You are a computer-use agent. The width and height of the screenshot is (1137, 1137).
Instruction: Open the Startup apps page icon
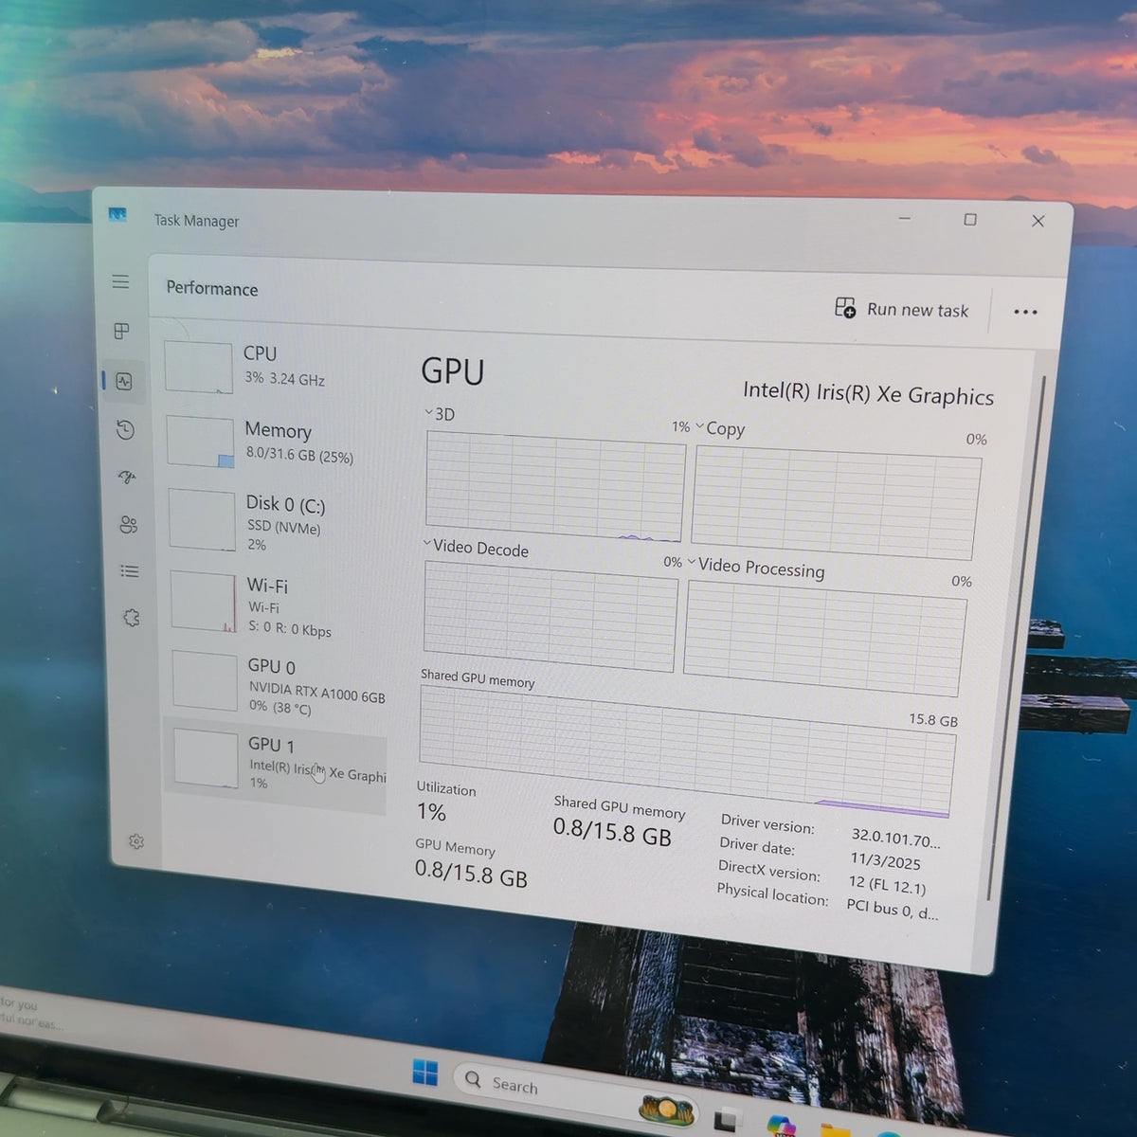pyautogui.click(x=127, y=477)
